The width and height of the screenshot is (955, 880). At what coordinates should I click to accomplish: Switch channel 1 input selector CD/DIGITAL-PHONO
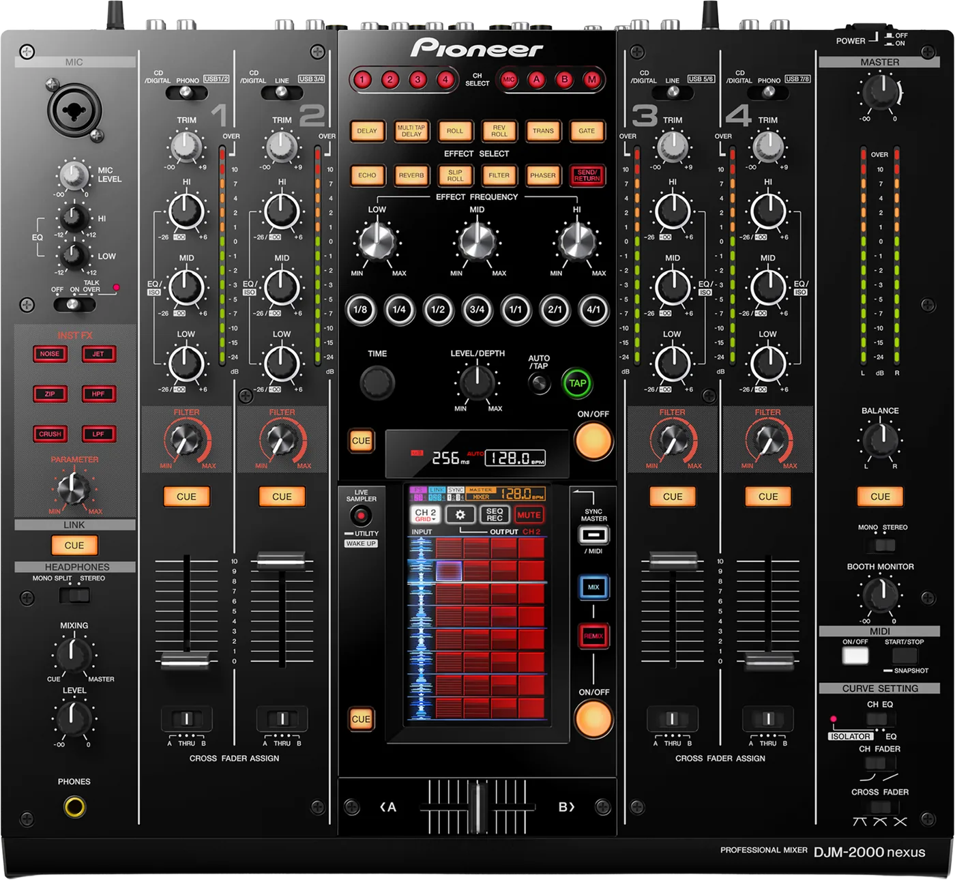tap(186, 92)
